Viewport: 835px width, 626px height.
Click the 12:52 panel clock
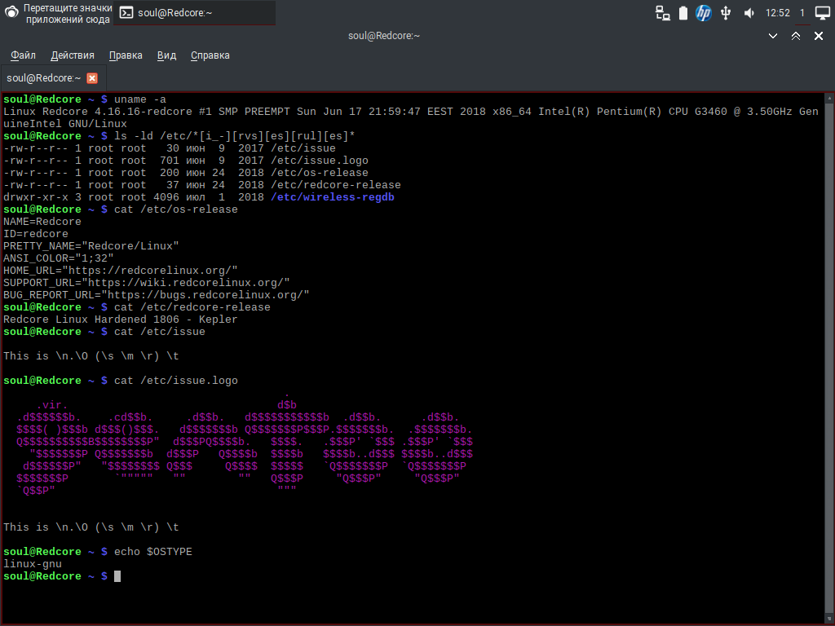point(777,13)
